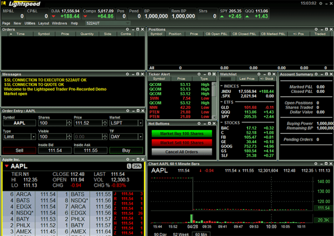This screenshot has height=236, width=334.
Task: Open the Market LSPT dropdown
Action: (x=140, y=123)
